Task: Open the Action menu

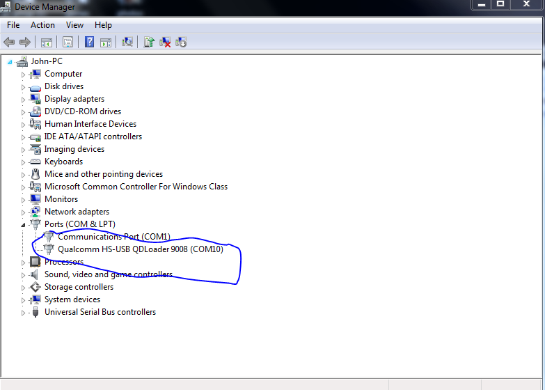Action: tap(42, 25)
